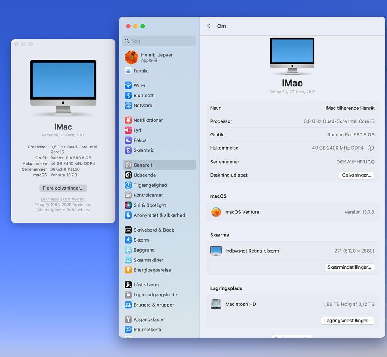Select serial number DGKW1HHPJ1GQ in Om pane
Viewport: 387px width, 357px height.
pos(355,162)
